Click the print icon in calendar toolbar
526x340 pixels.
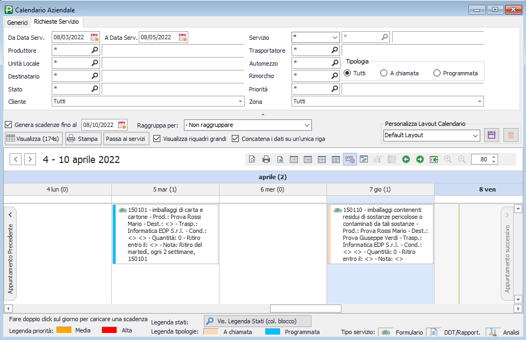(x=266, y=159)
